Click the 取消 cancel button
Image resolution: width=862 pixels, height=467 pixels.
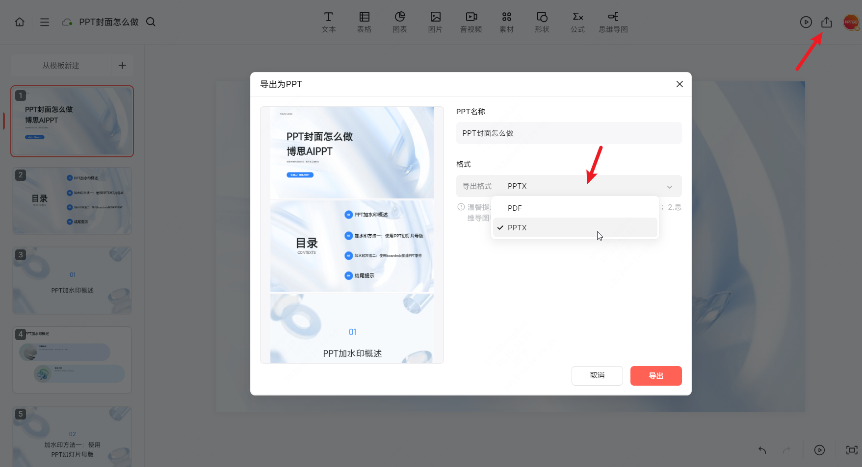coord(597,376)
